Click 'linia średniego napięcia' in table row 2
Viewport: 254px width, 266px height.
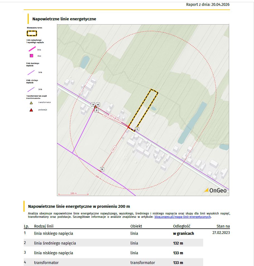(x=55, y=243)
